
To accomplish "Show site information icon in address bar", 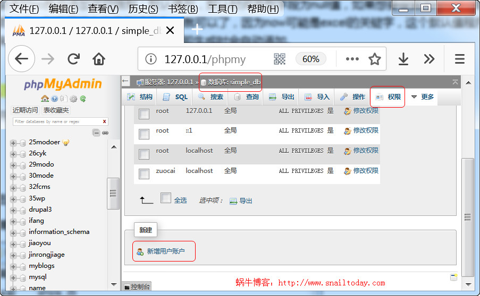I will tap(150, 59).
